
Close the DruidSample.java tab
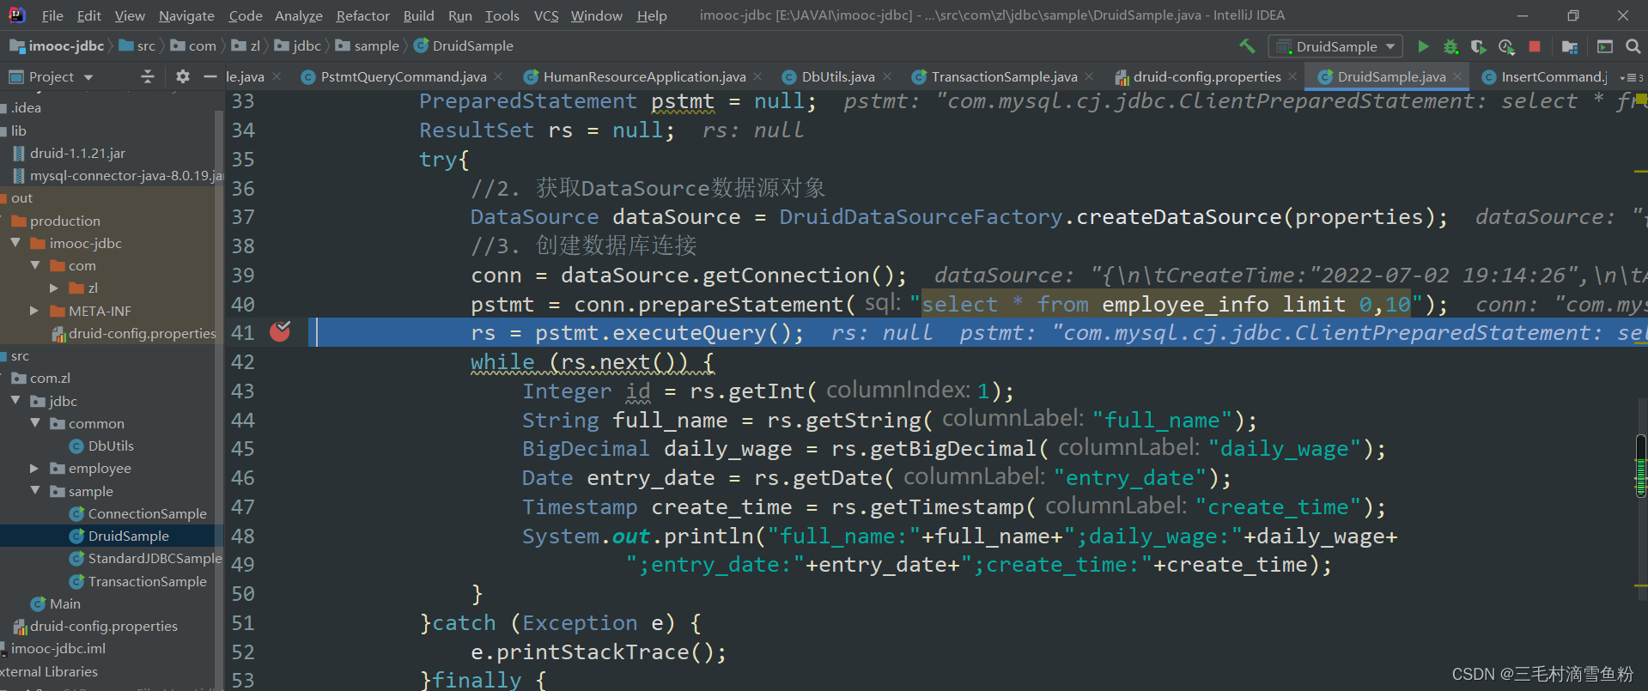1457,76
